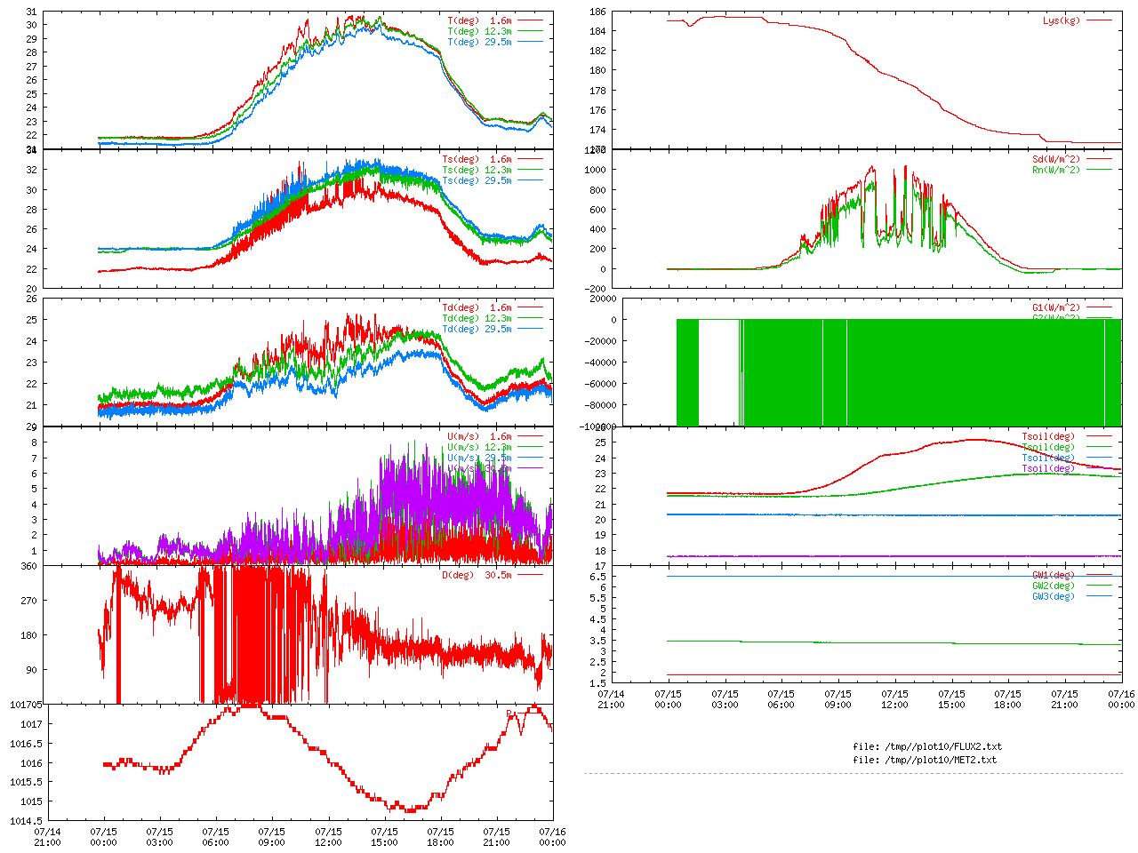Click the blue T(deg) 29.5m legend line
Screen dimensions: 1138x853
[x=530, y=42]
